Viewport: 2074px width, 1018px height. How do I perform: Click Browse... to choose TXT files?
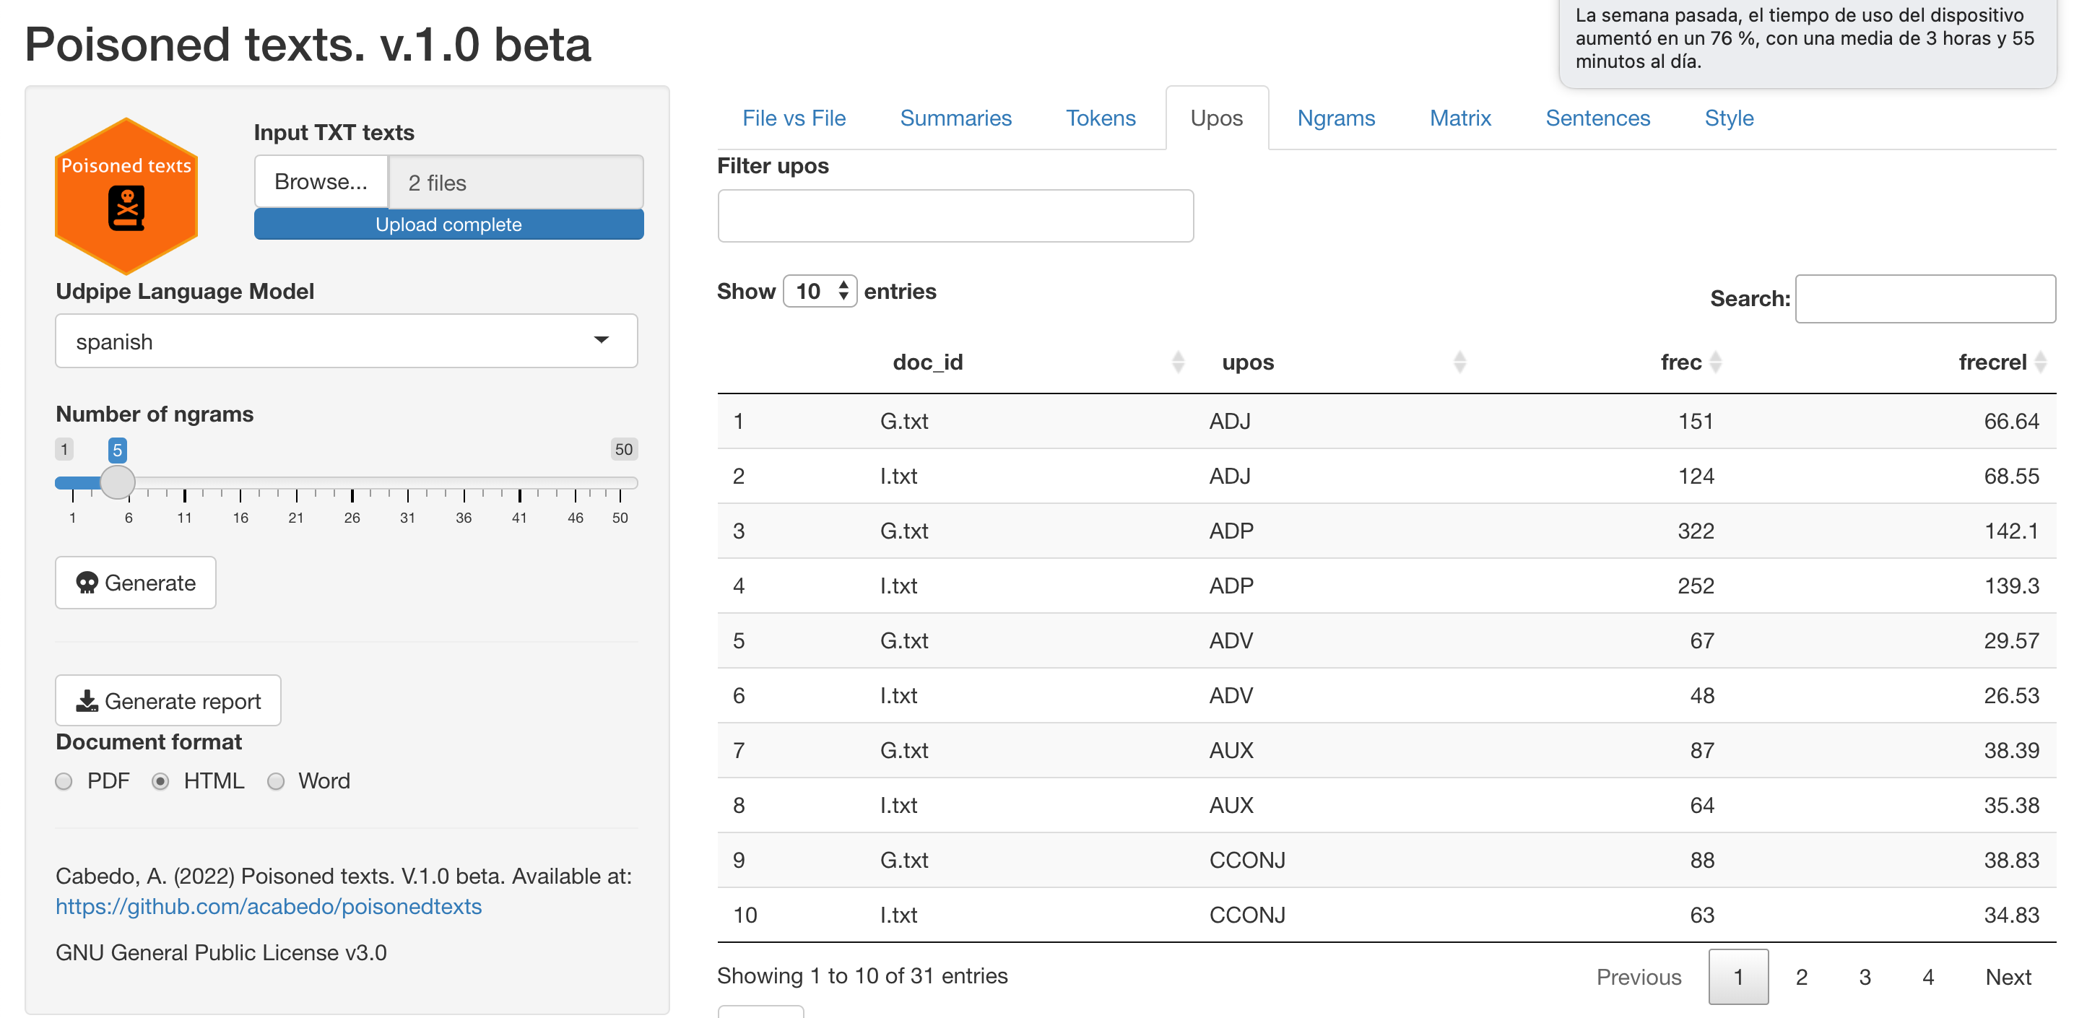pyautogui.click(x=321, y=182)
